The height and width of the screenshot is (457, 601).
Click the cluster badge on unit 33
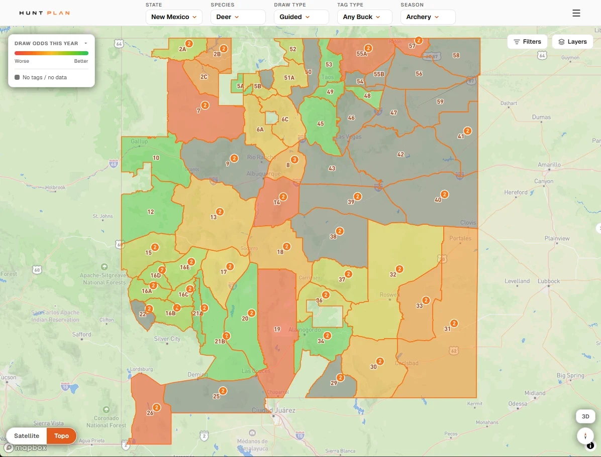[426, 300]
